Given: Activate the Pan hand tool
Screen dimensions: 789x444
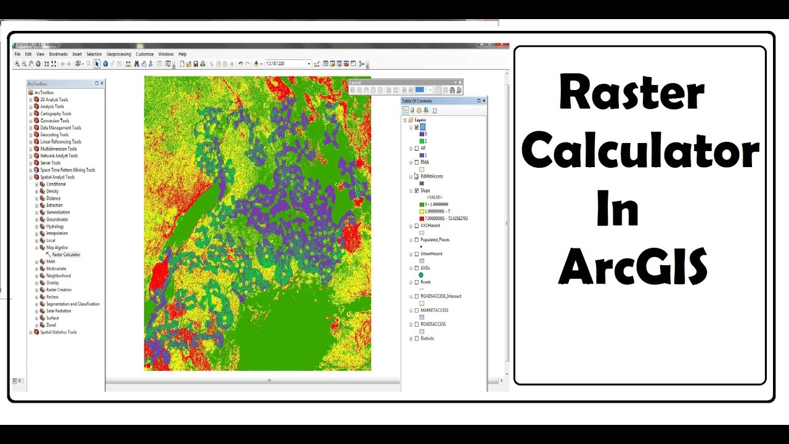Looking at the screenshot, I should tap(31, 64).
